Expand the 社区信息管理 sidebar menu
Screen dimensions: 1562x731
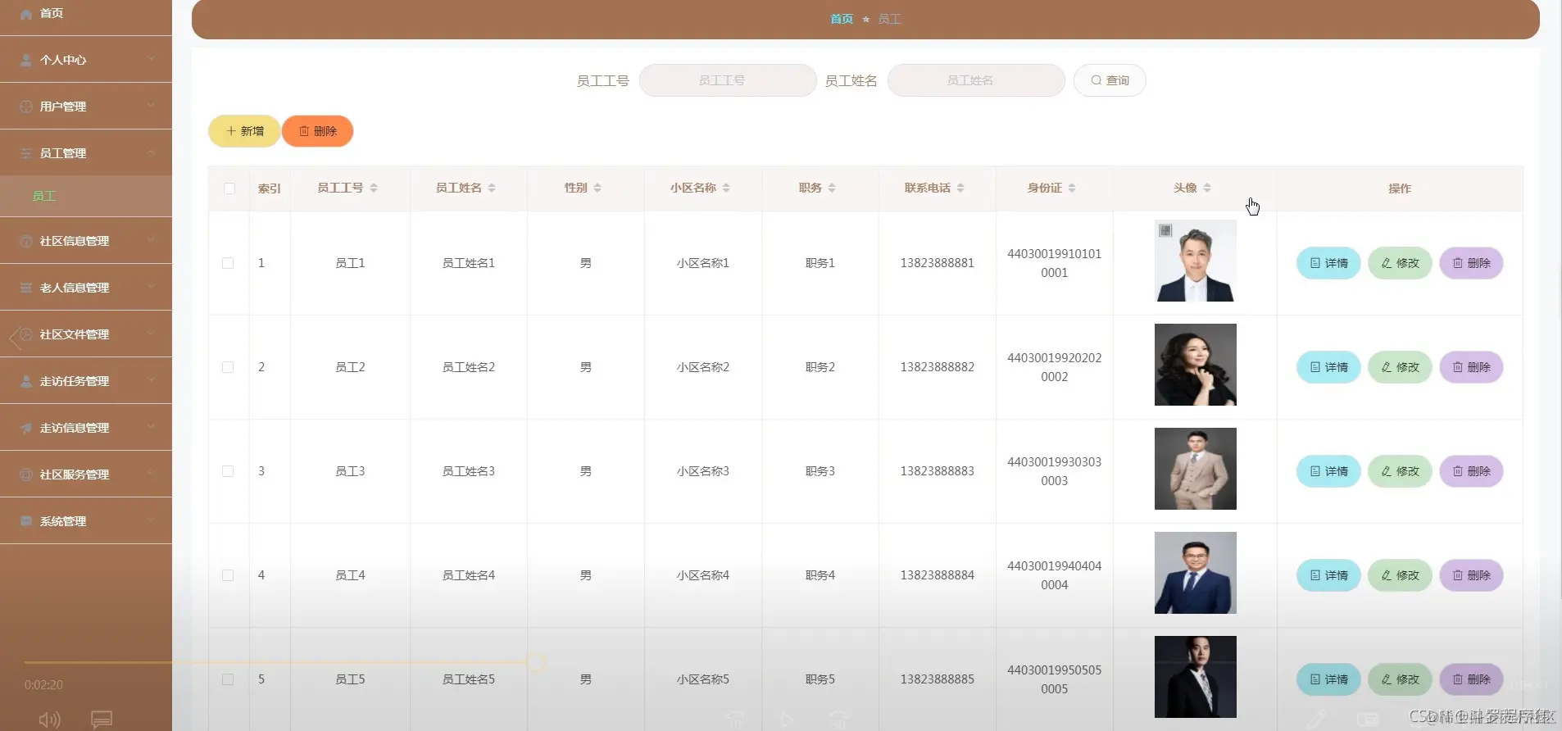point(86,240)
